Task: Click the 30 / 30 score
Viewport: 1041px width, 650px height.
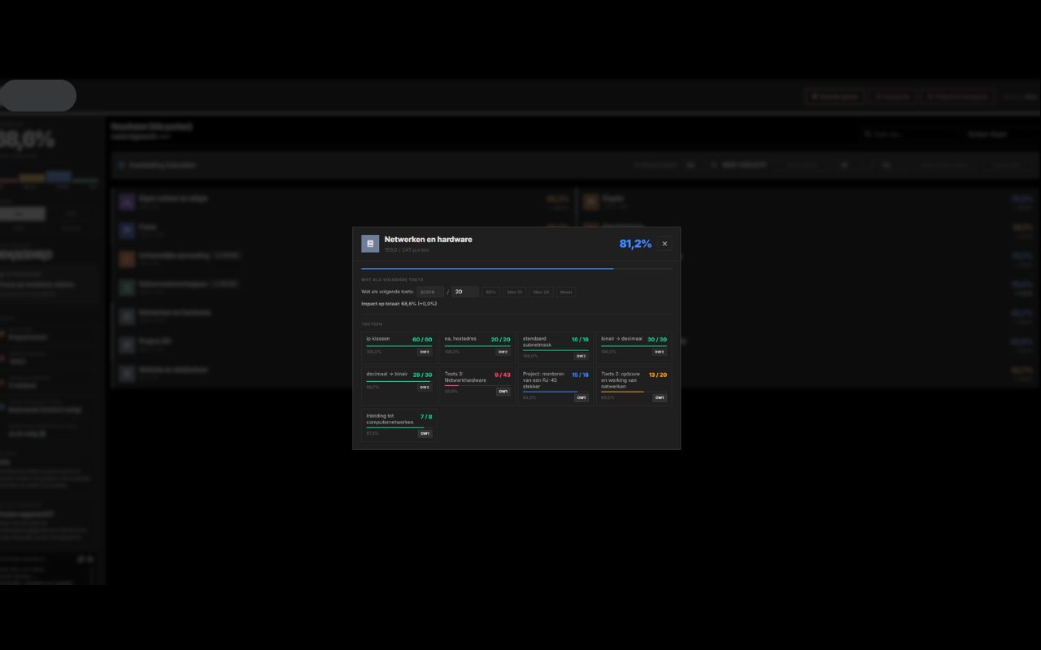Action: pos(657,340)
